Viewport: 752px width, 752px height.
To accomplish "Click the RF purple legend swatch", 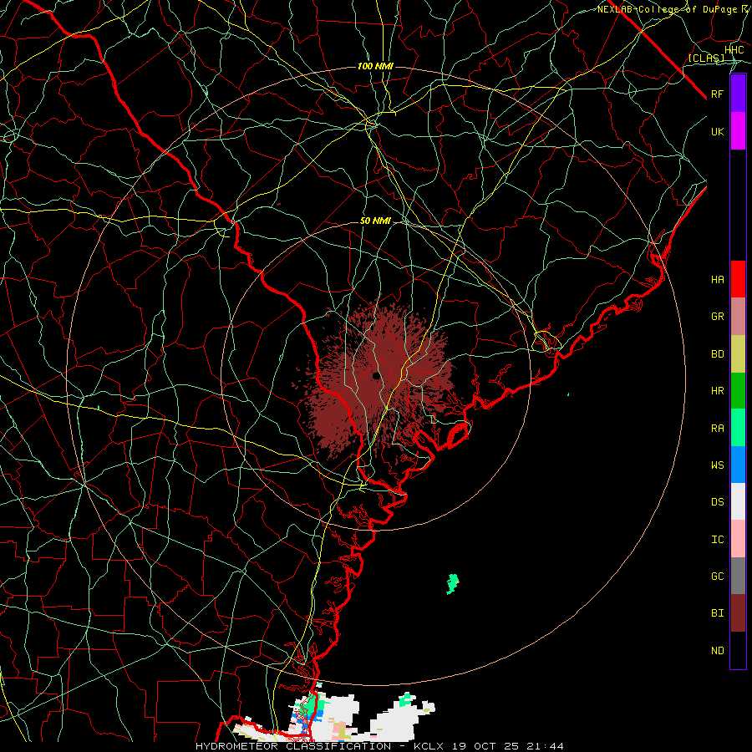I will coord(738,94).
